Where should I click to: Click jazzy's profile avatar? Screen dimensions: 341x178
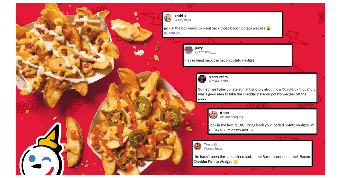tap(188, 50)
